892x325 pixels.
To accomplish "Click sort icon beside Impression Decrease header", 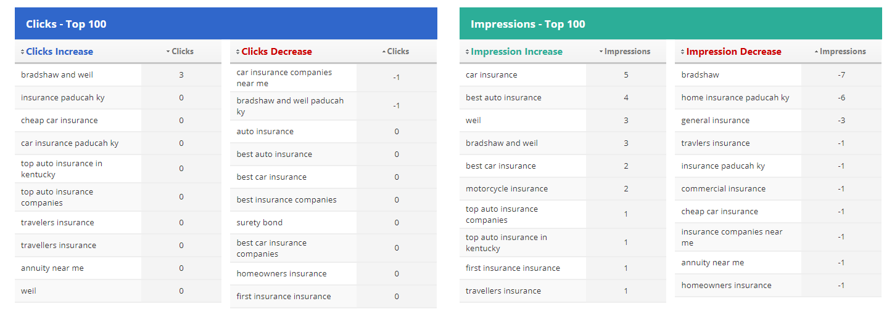I will 683,52.
